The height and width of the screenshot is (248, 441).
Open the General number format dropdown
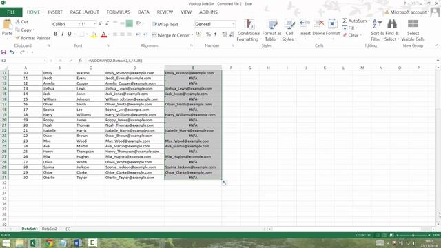233,25
